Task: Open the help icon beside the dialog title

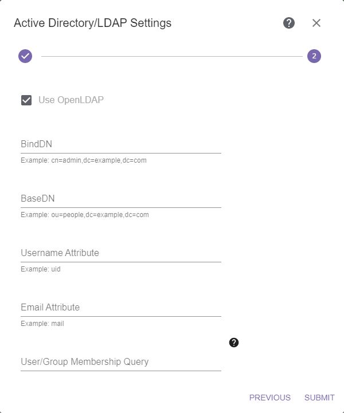Action: [289, 23]
